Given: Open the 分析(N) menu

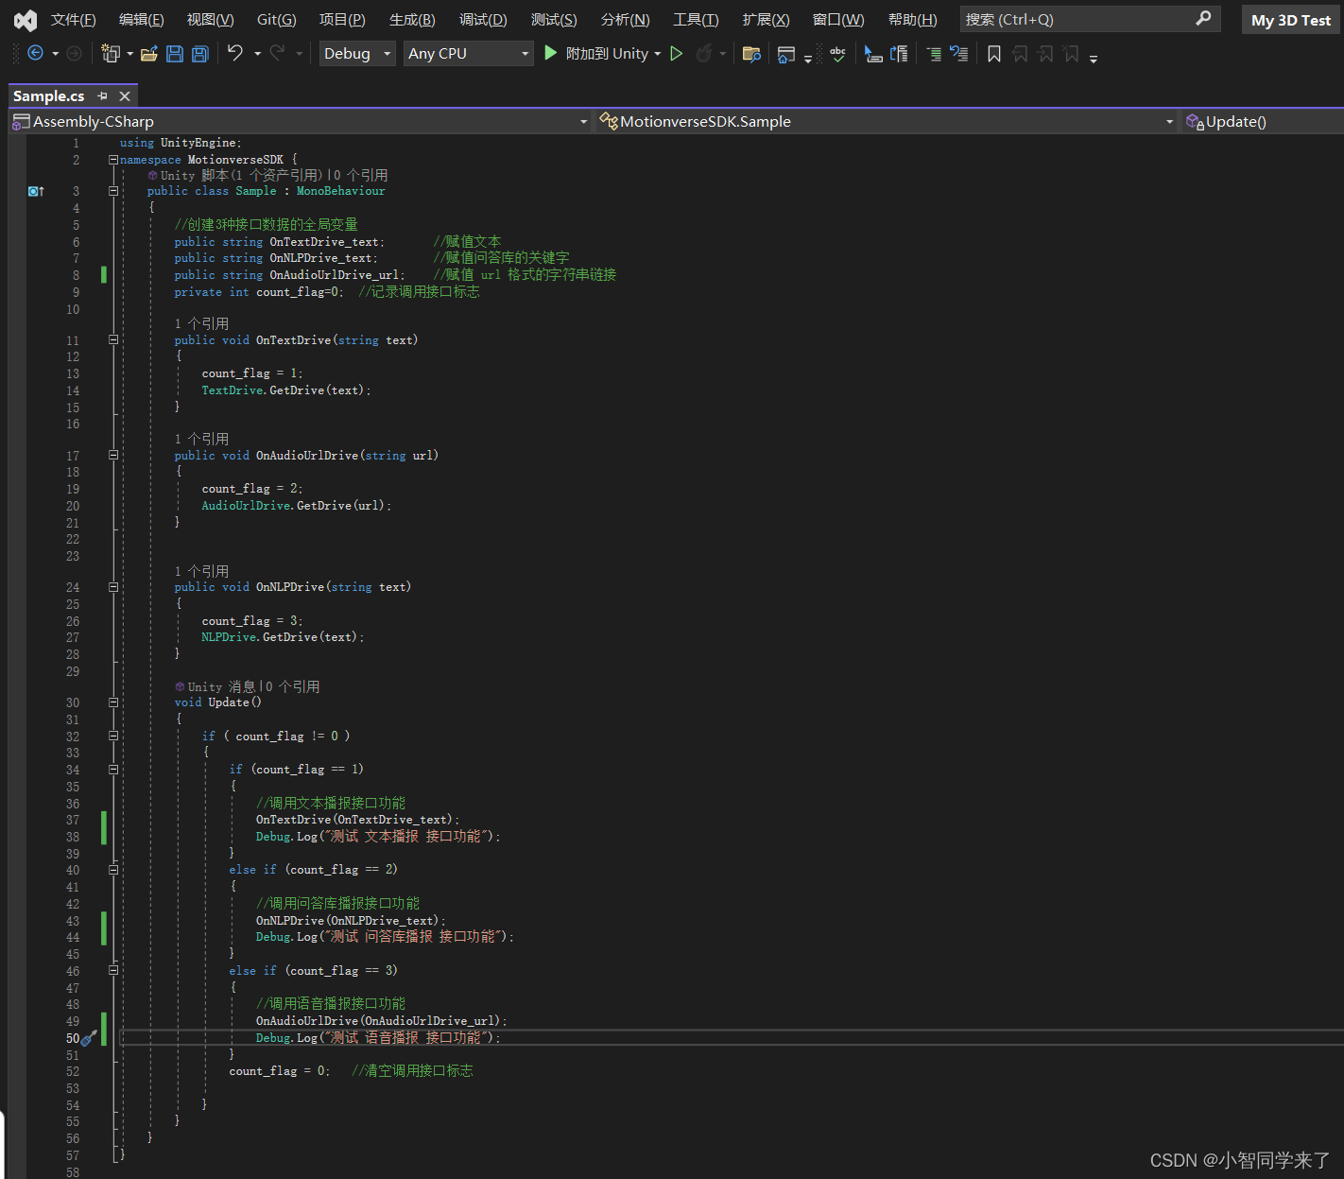Looking at the screenshot, I should click(626, 20).
